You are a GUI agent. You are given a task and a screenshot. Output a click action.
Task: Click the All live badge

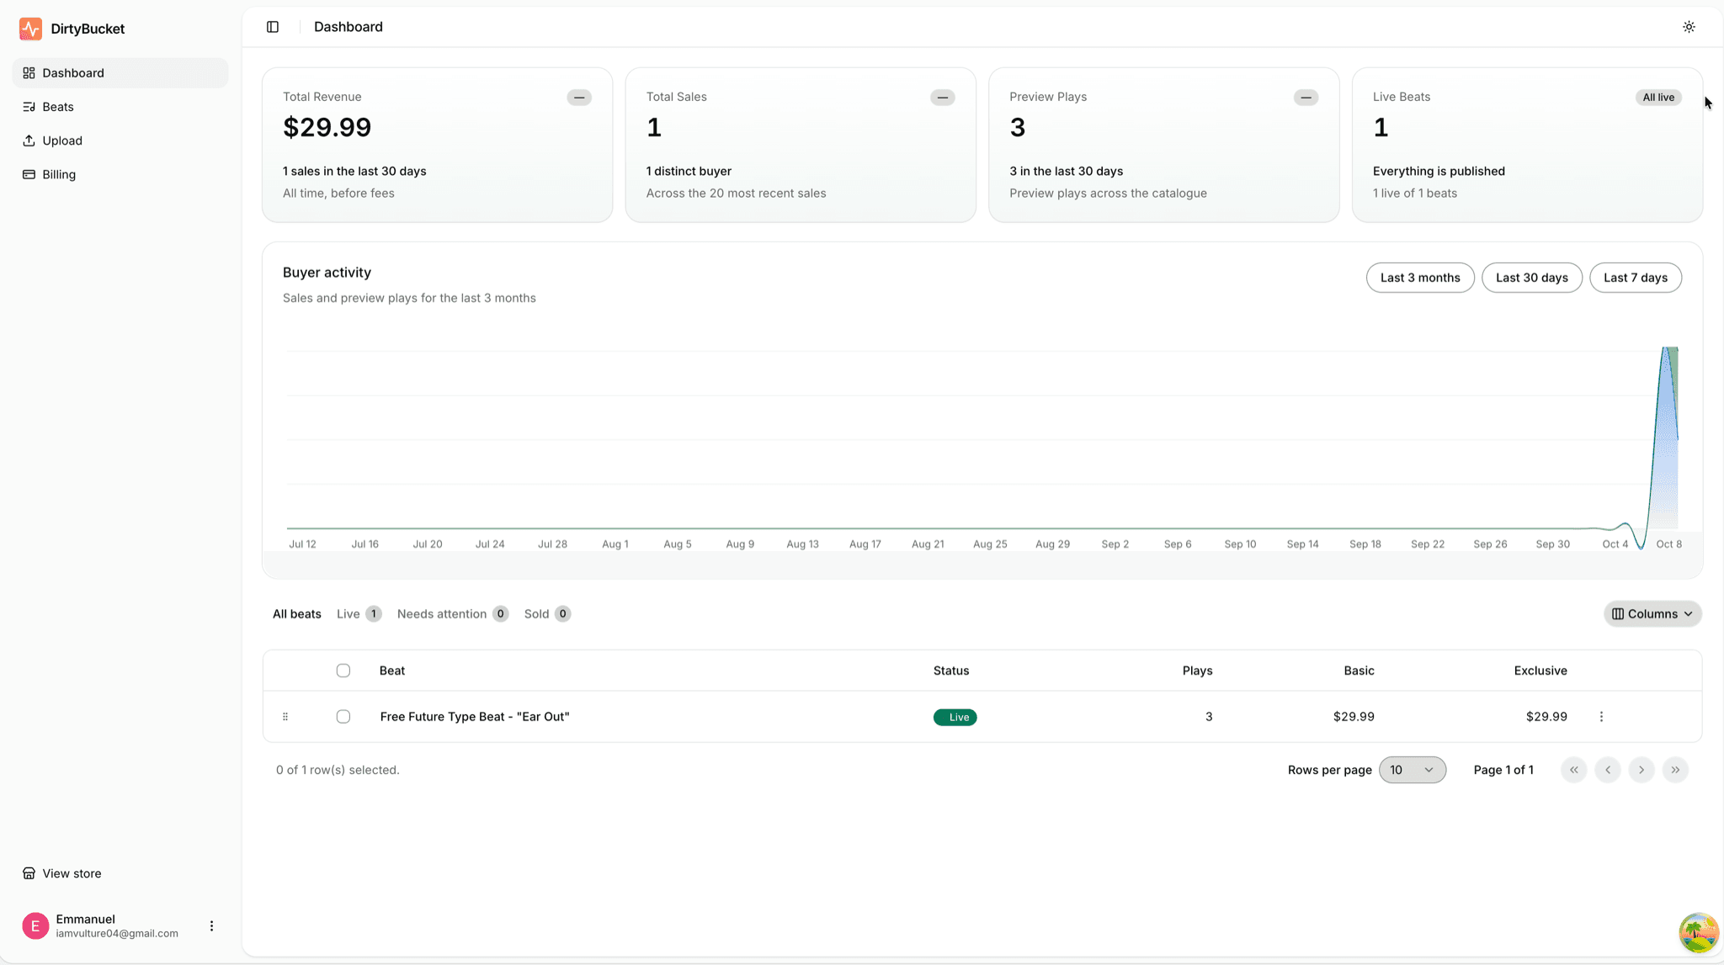point(1658,98)
